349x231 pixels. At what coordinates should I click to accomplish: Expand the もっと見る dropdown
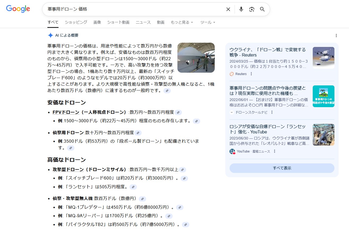pos(182,22)
